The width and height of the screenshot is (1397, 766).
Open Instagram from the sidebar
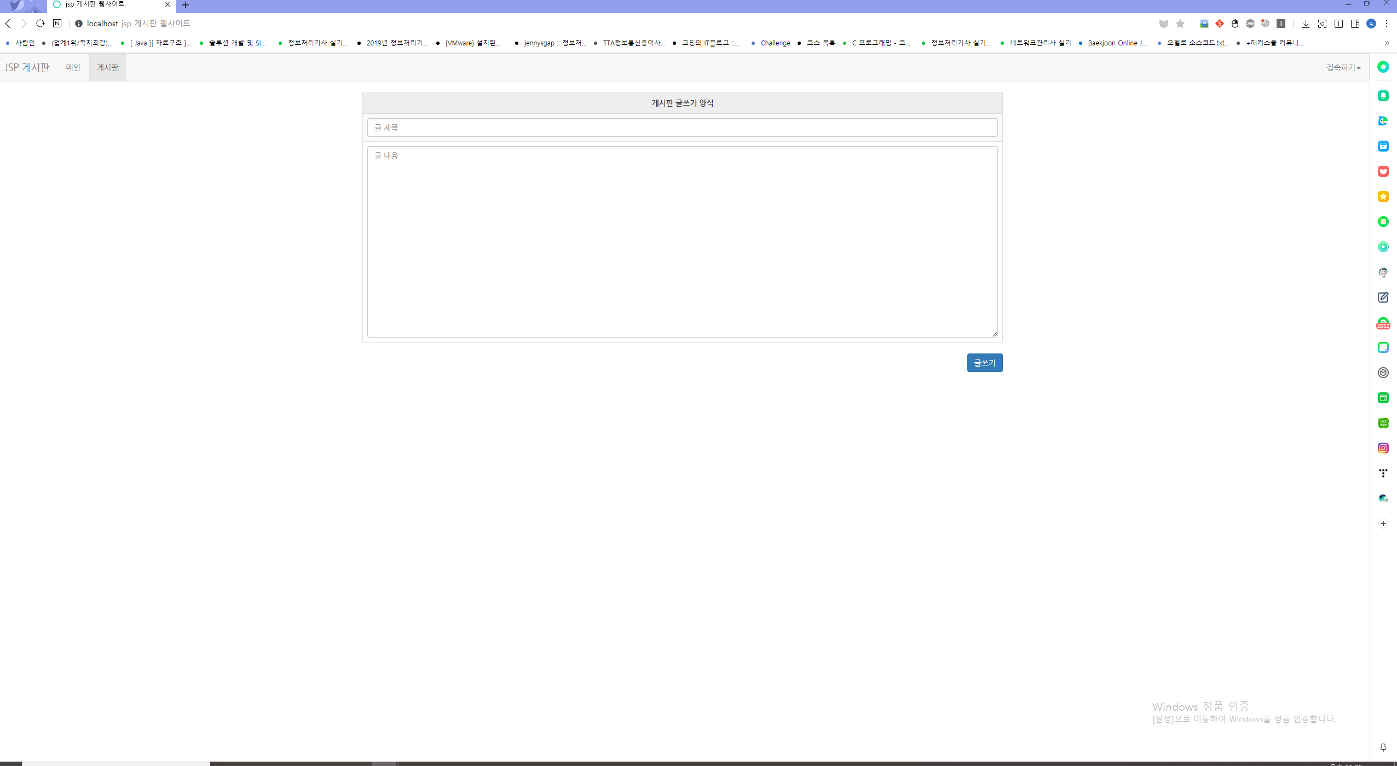point(1383,448)
